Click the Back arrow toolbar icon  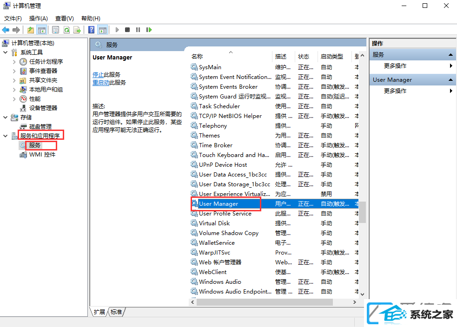pyautogui.click(x=6, y=30)
